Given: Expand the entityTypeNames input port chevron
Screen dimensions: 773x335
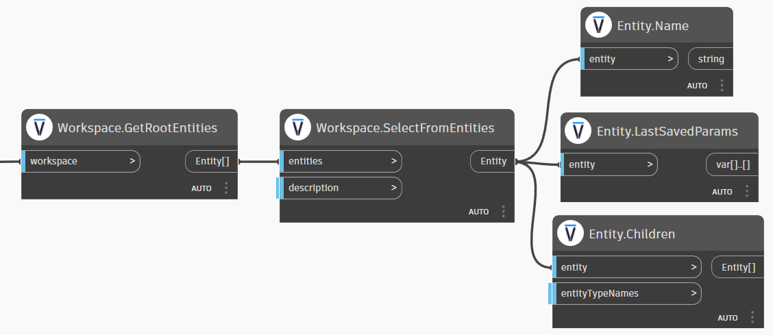Looking at the screenshot, I should click(694, 293).
